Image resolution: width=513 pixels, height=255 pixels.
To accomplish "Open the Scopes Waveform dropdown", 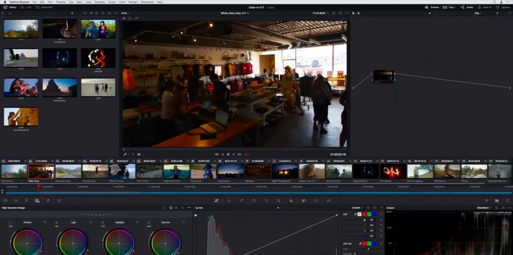I will coord(484,208).
